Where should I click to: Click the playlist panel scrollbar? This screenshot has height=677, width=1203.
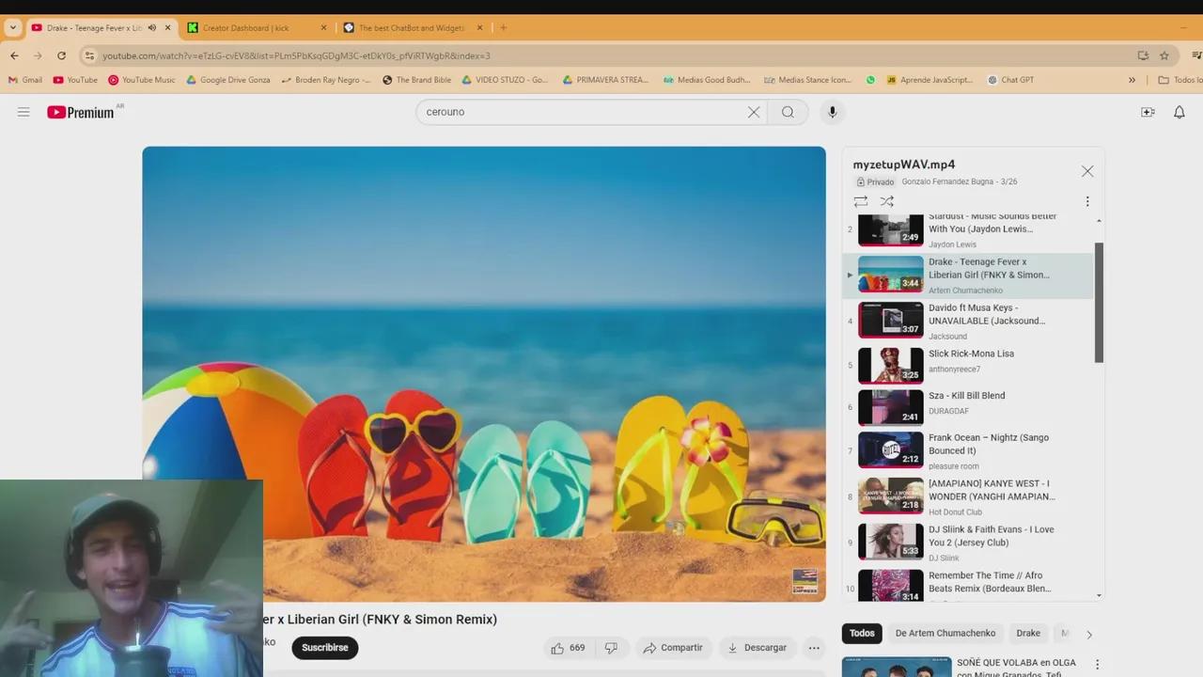click(x=1099, y=301)
